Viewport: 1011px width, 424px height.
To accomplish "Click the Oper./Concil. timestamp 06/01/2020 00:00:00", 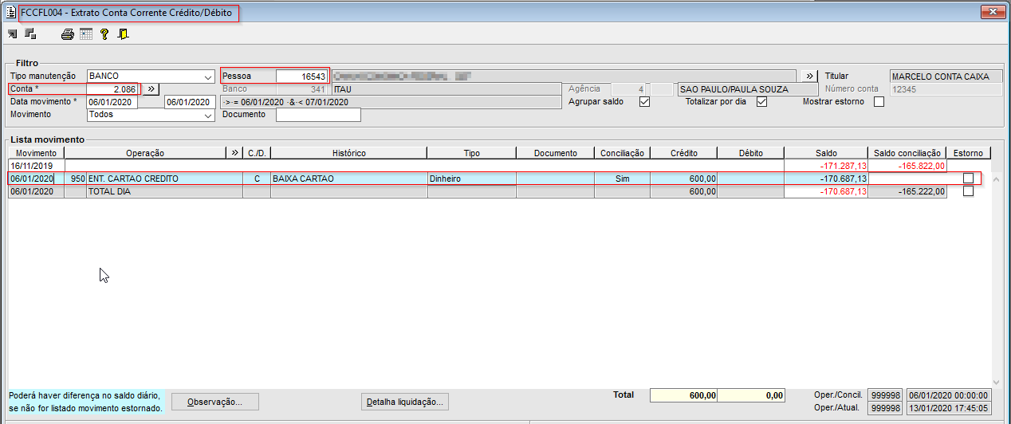I will click(x=949, y=395).
